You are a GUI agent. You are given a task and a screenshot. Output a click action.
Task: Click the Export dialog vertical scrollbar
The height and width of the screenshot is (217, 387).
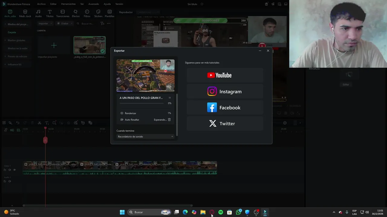(x=177, y=115)
